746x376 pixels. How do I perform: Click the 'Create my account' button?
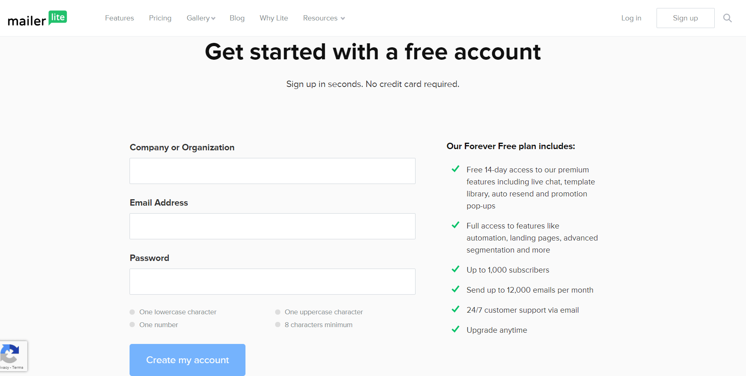pyautogui.click(x=187, y=360)
